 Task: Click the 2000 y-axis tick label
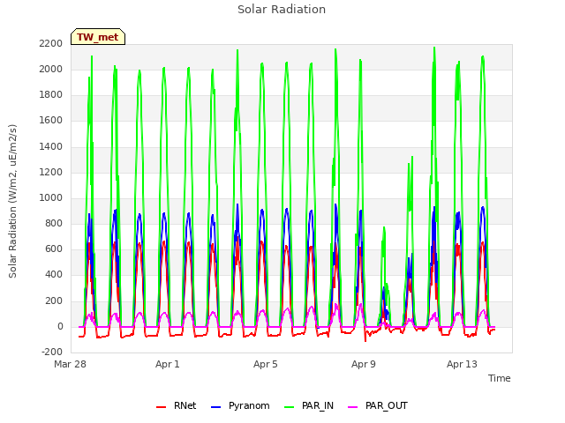click(51, 69)
